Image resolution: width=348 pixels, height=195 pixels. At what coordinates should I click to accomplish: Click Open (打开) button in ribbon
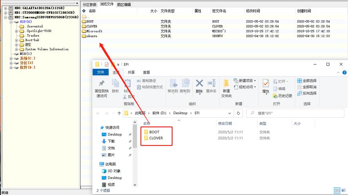(281, 82)
